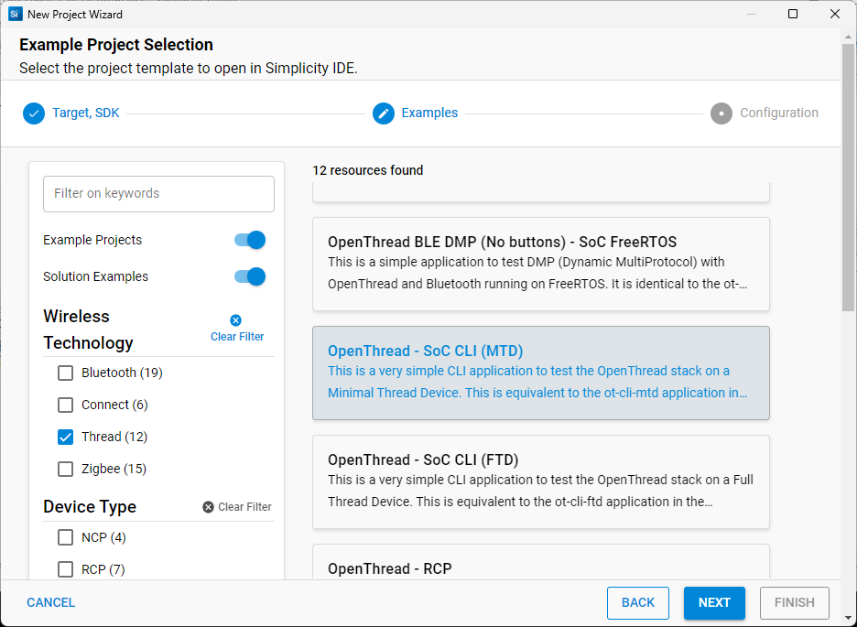Click the blue checkmark icon on Target, SDK step
This screenshot has height=627, width=857.
[33, 113]
